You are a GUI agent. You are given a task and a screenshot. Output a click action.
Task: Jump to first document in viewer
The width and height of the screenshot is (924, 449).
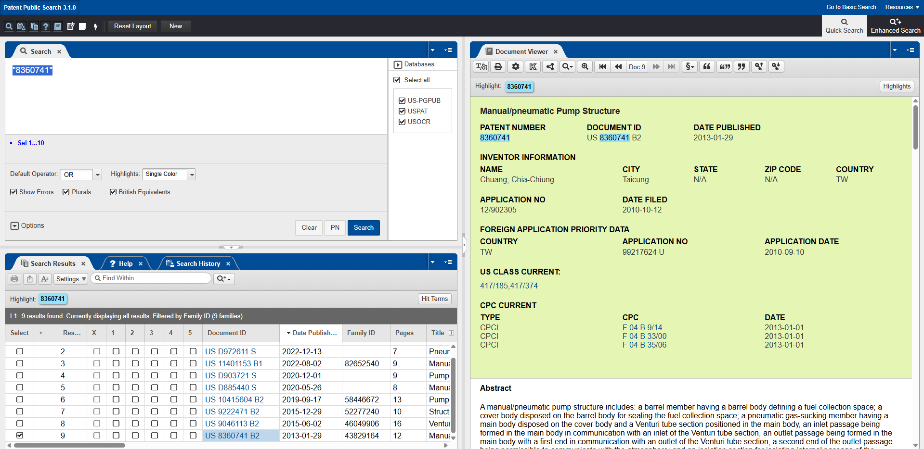click(602, 67)
